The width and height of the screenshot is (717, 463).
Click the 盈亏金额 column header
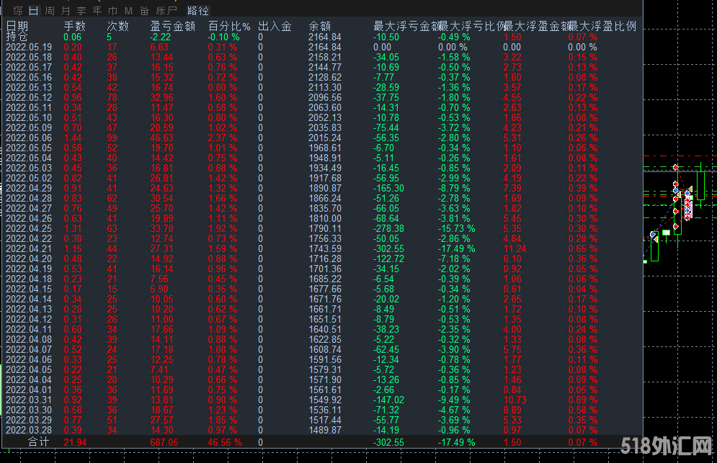173,26
